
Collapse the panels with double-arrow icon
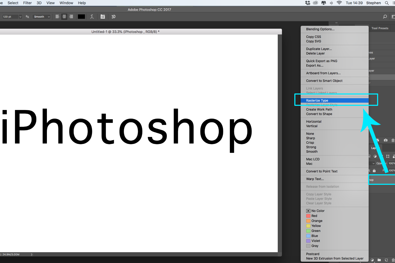(x=337, y=23)
